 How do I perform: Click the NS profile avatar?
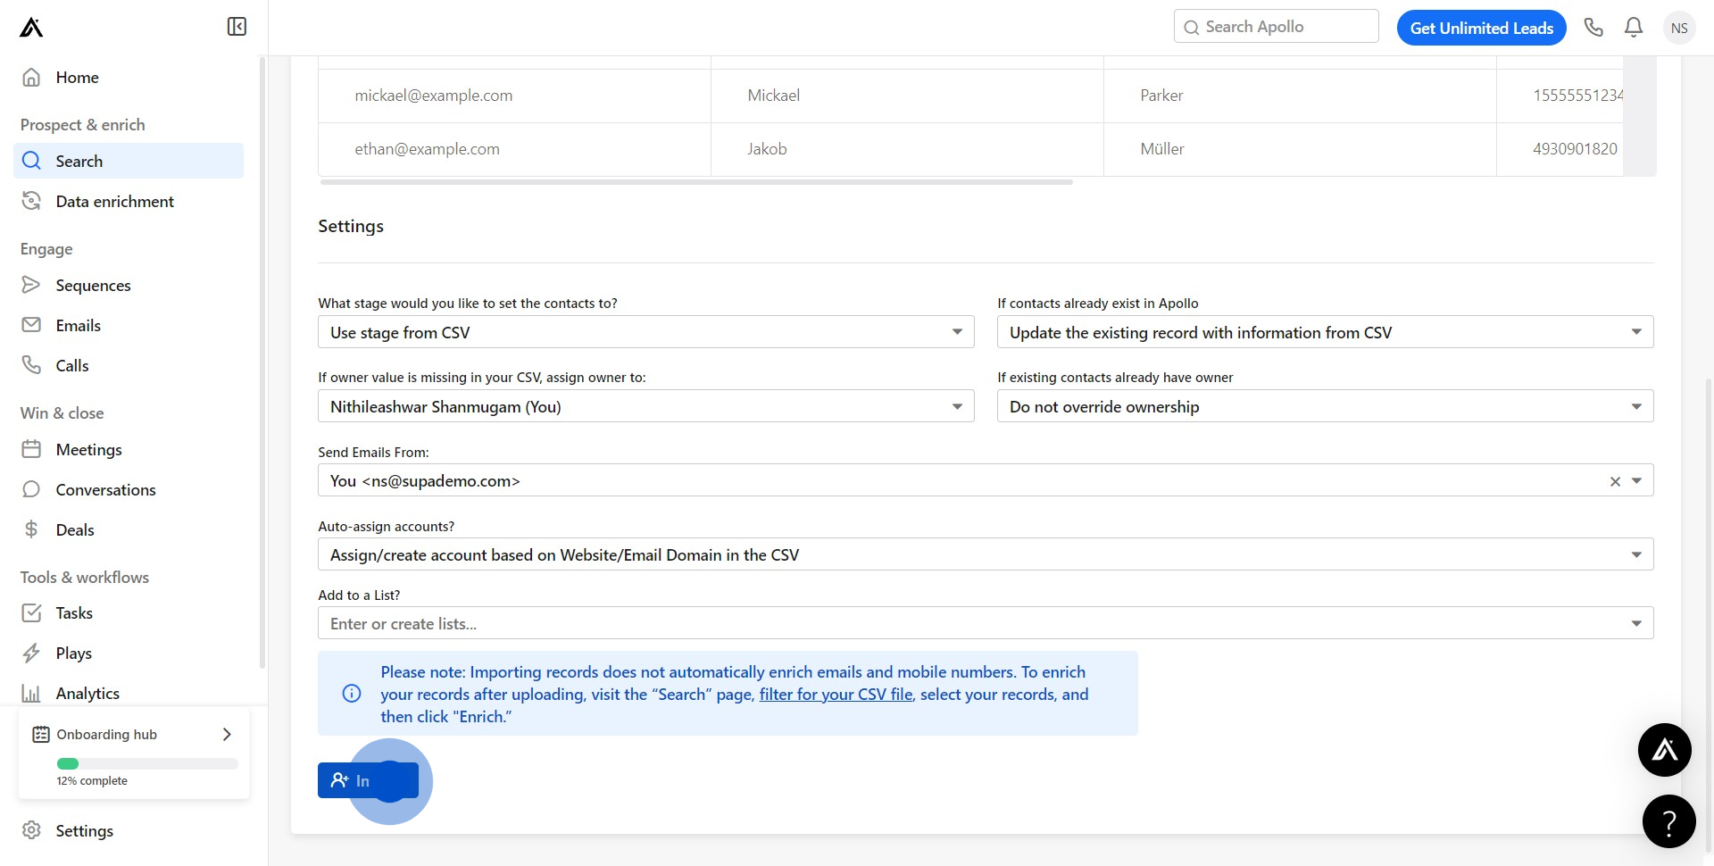(1679, 28)
